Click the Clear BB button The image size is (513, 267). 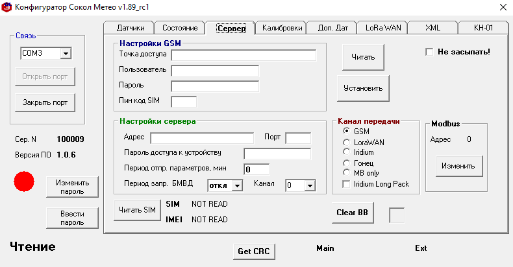353,213
